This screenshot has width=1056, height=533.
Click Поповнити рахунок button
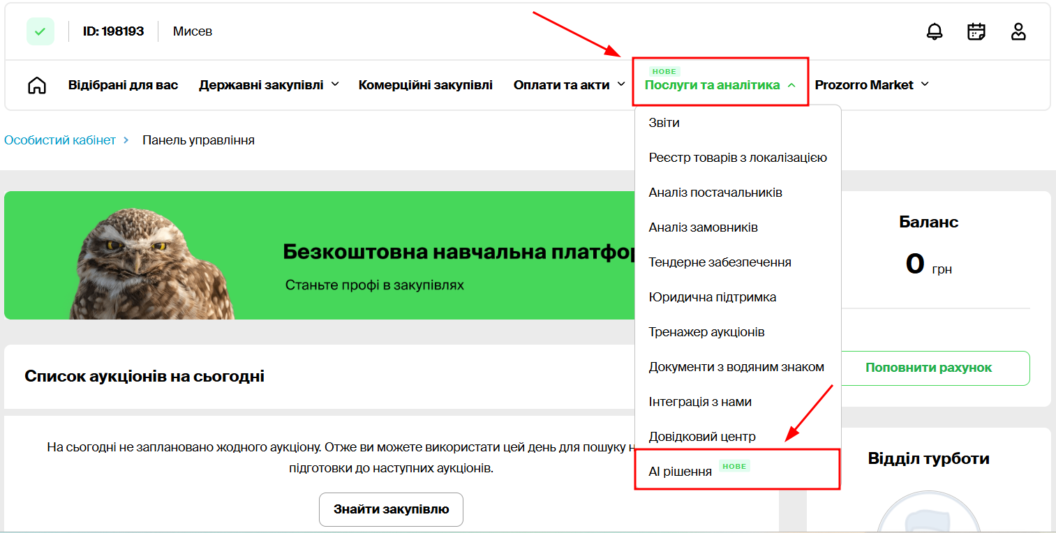coord(928,368)
